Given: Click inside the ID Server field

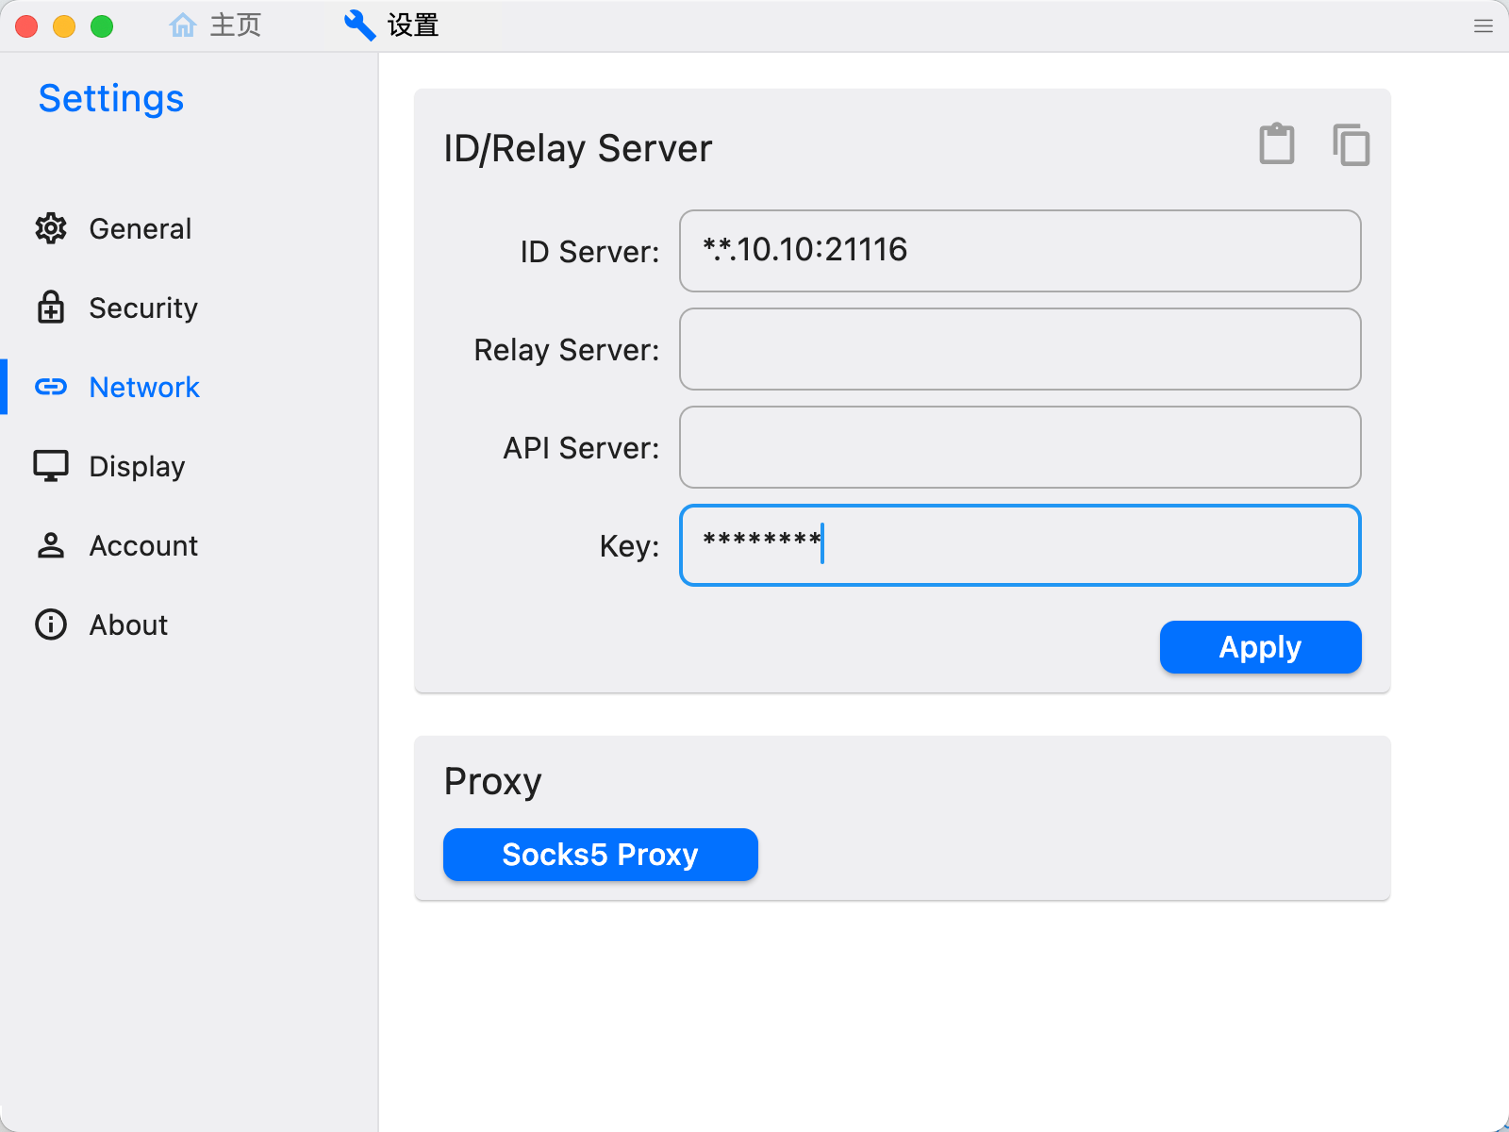Looking at the screenshot, I should tap(1019, 251).
